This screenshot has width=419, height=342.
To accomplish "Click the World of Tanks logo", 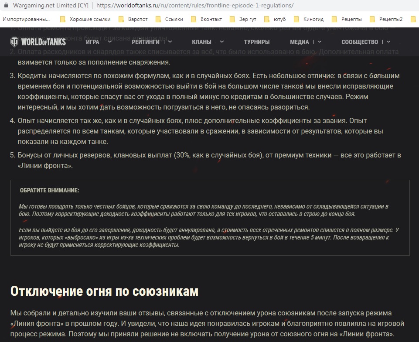I will coord(38,42).
